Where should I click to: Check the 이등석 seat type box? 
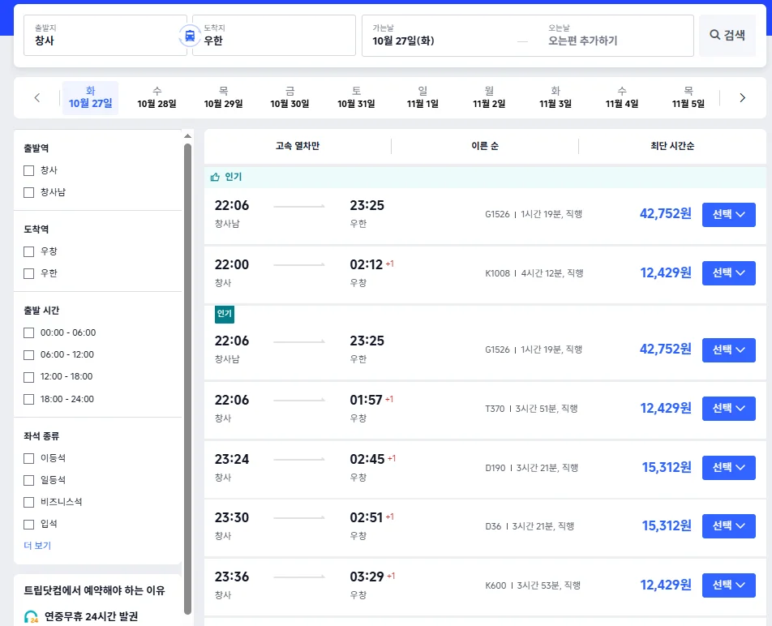[28, 458]
